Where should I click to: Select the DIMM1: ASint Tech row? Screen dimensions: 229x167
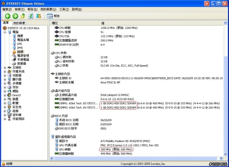tap(136, 103)
